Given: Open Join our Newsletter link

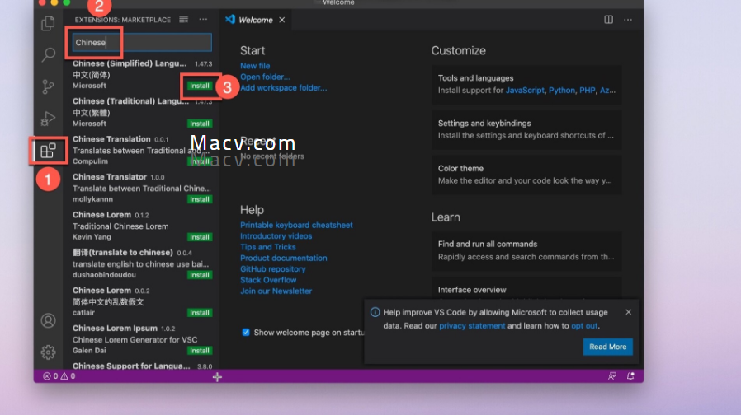Looking at the screenshot, I should 276,291.
